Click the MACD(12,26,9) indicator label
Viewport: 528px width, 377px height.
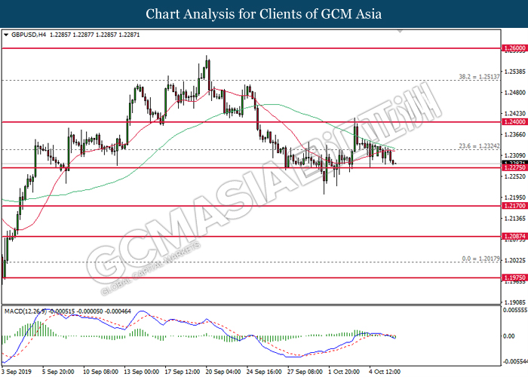(x=26, y=311)
